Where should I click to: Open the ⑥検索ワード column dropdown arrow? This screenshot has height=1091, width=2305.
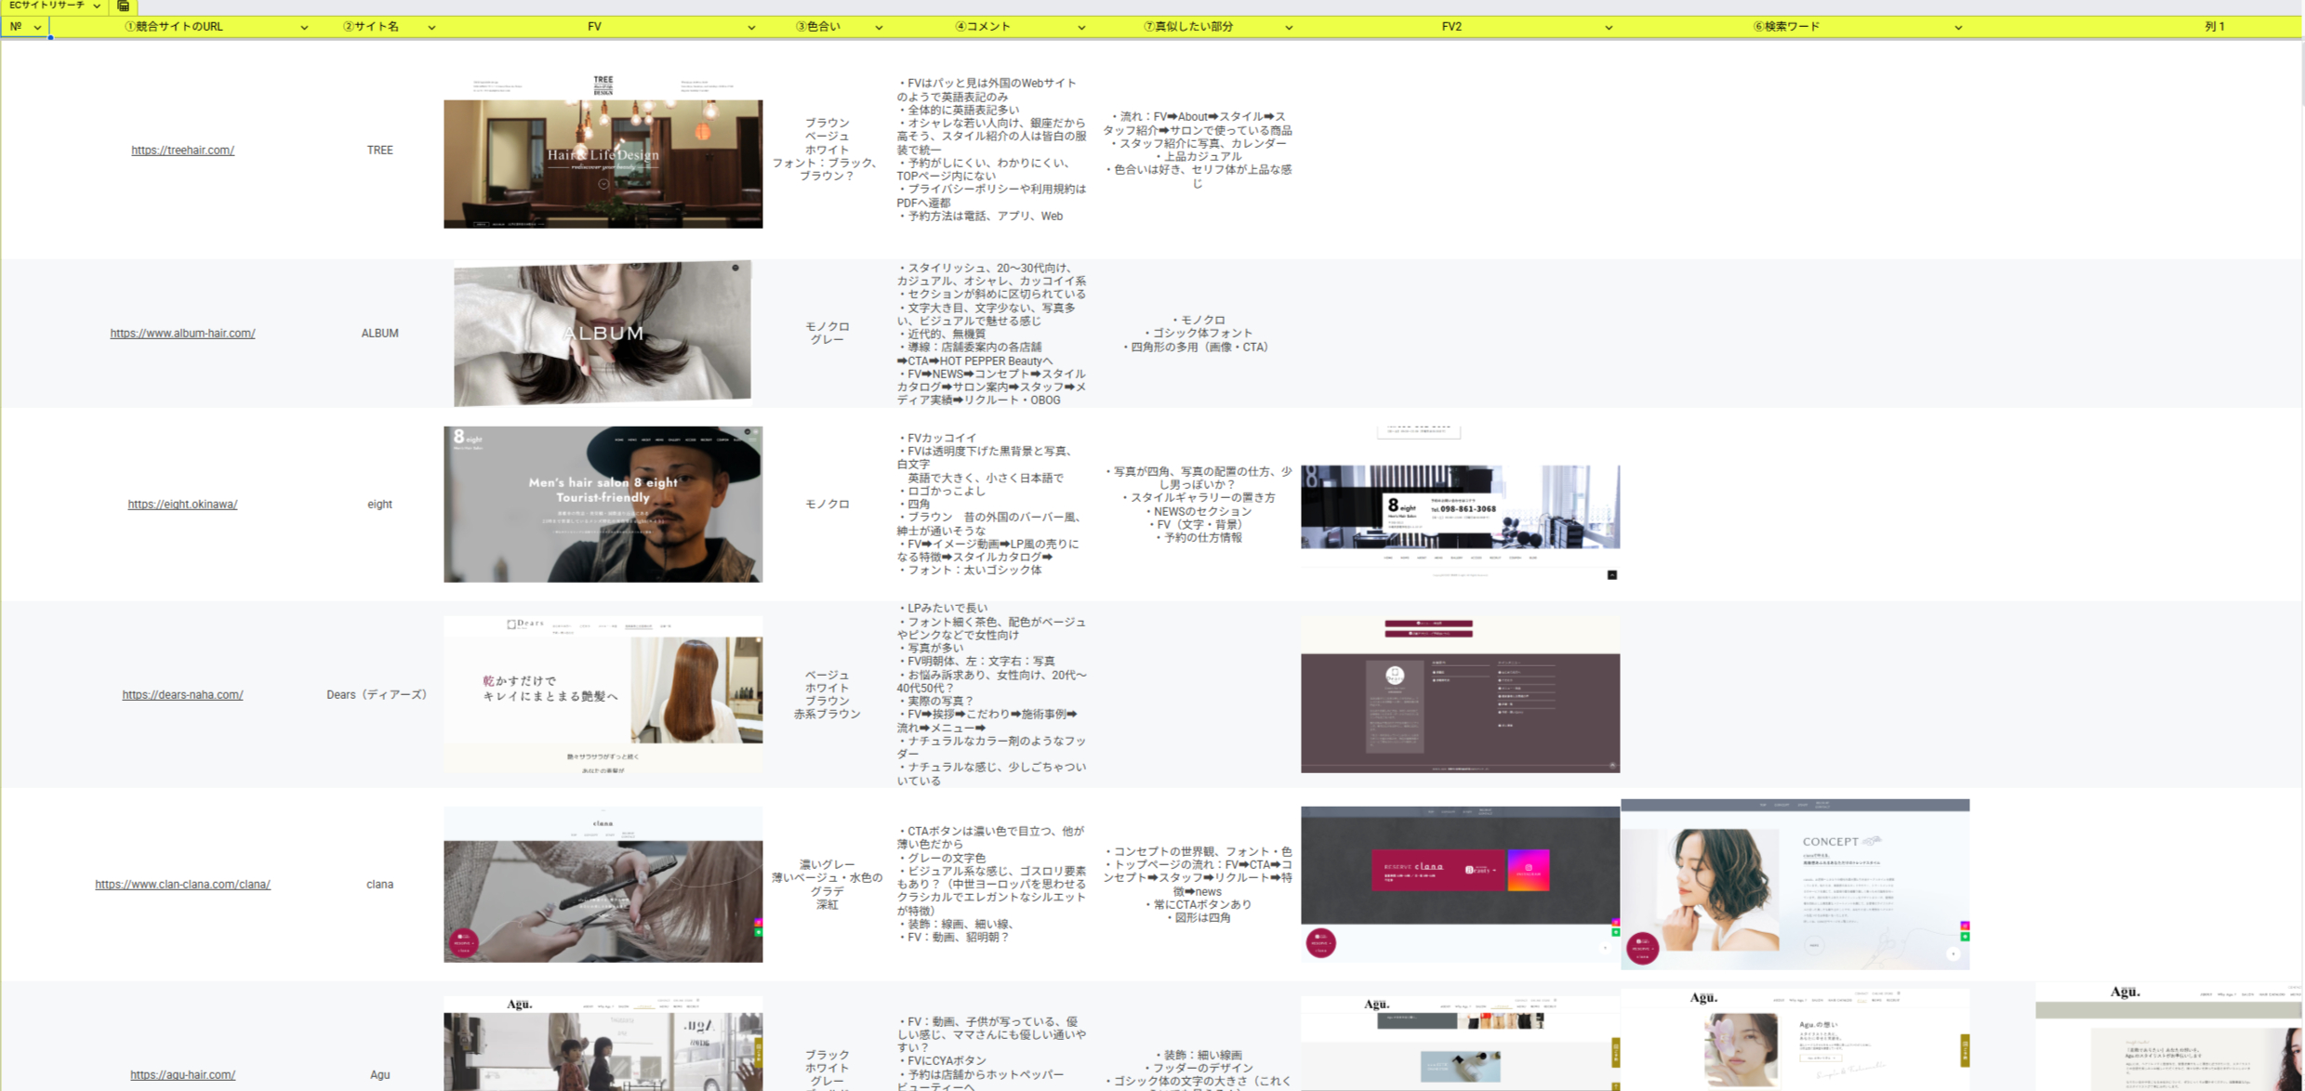click(x=1958, y=27)
